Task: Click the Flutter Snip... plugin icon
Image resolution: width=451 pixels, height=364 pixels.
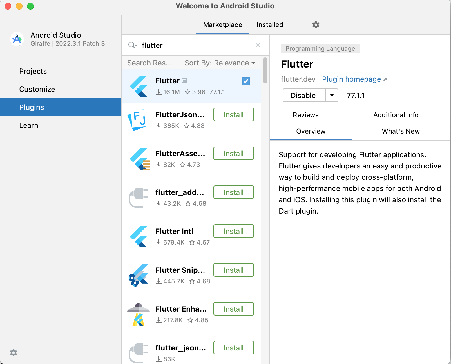Action: [x=139, y=276]
